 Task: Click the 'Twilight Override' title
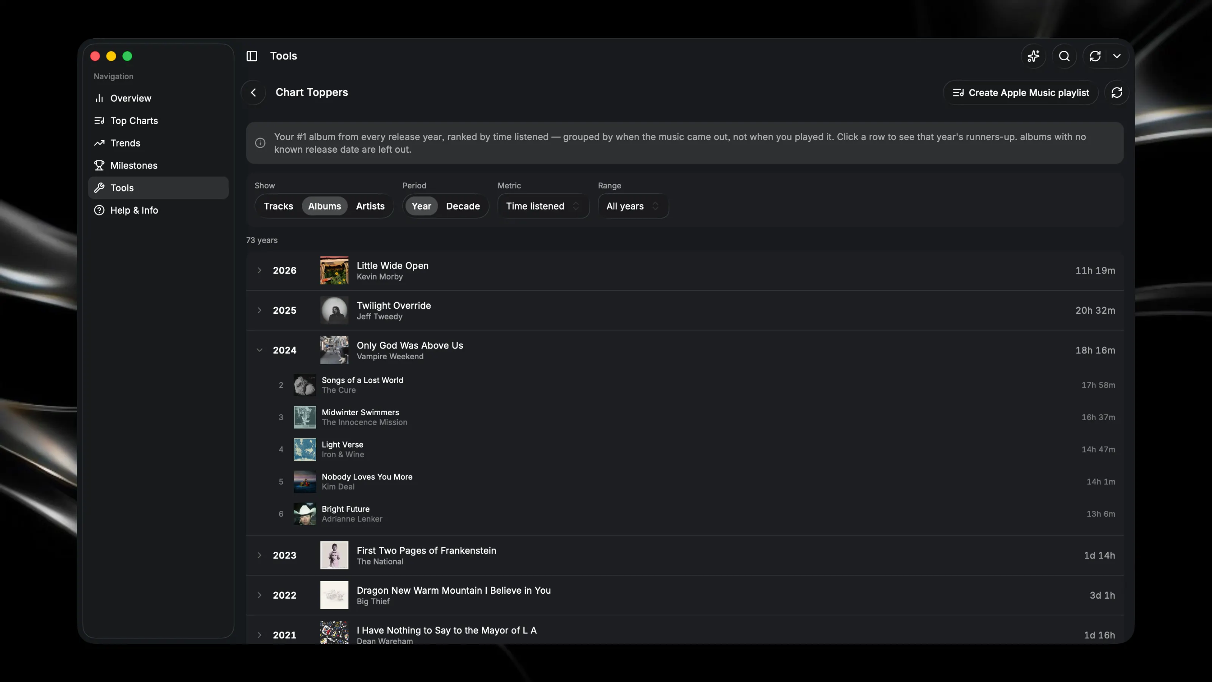tap(394, 305)
